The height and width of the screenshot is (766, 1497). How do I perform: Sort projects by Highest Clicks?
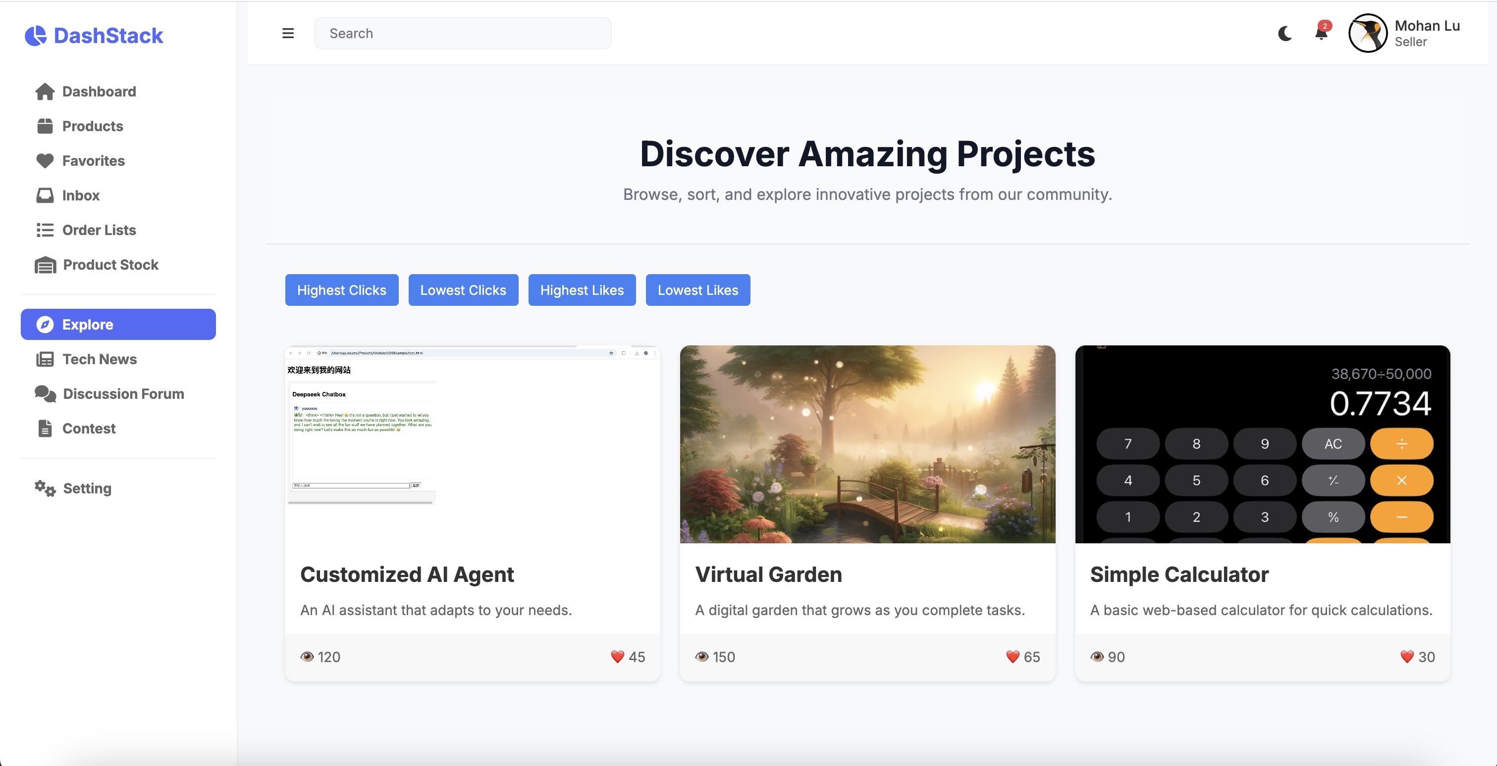click(341, 290)
